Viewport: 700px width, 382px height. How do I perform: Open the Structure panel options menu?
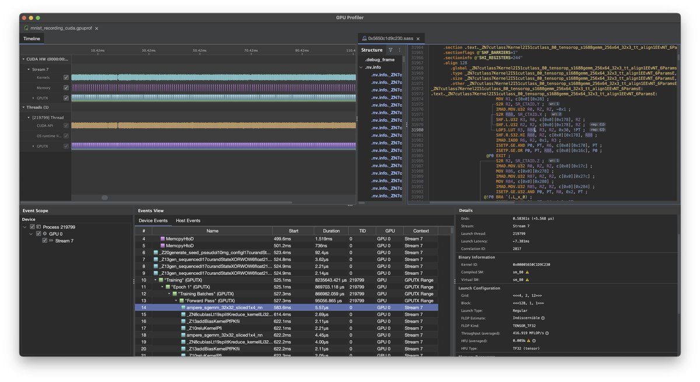pos(400,50)
